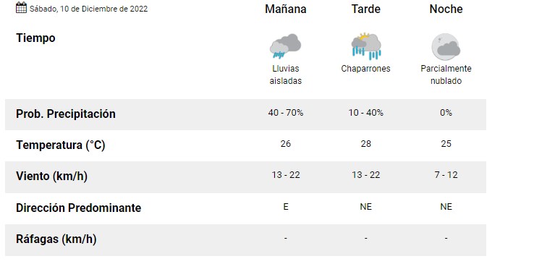Screen dimensions: 534x264
Task: Click the Lluvias aisladas description text
Action: tap(285, 74)
